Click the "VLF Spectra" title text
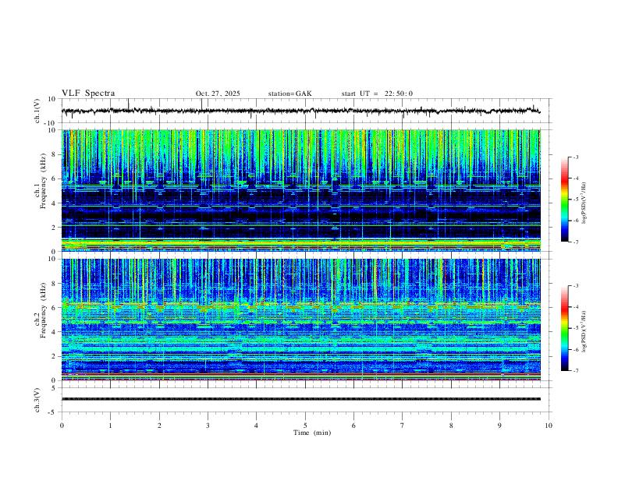The height and width of the screenshot is (477, 618). pyautogui.click(x=88, y=93)
